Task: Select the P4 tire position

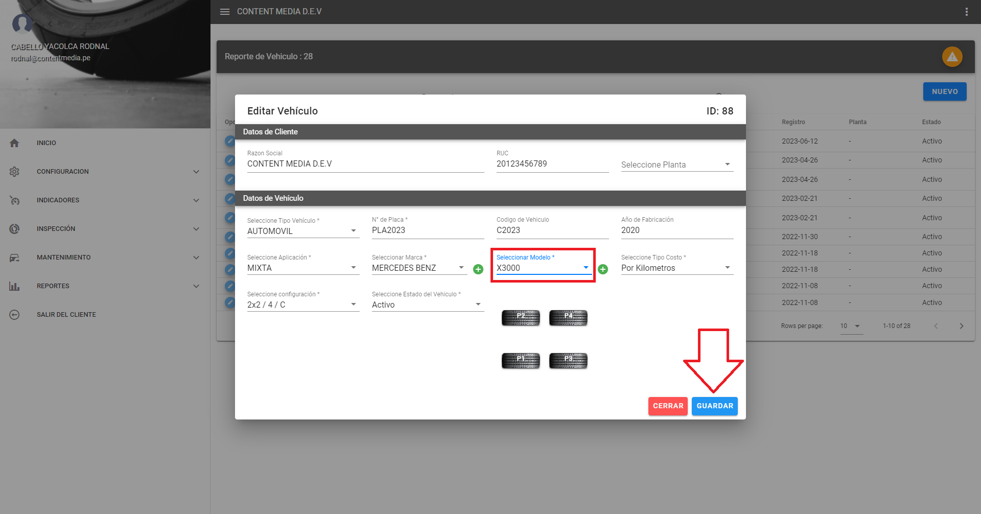Action: click(568, 318)
